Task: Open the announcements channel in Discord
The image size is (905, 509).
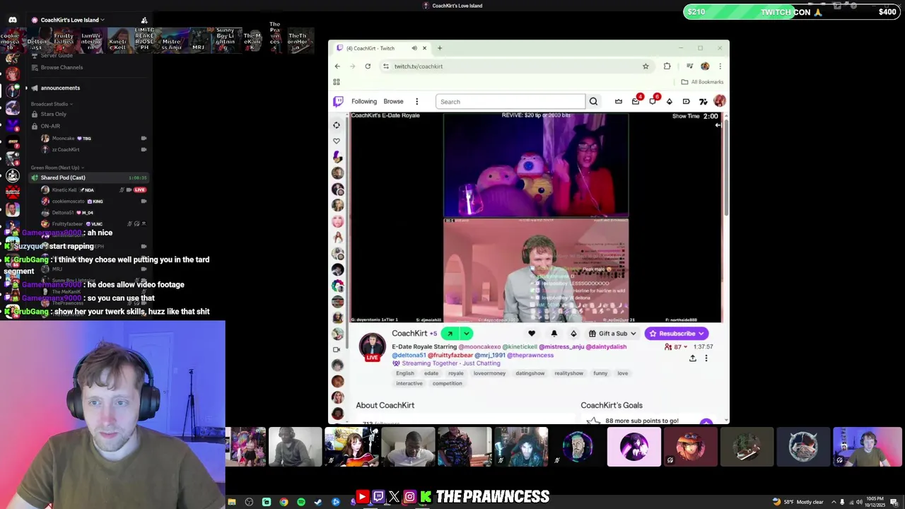Action: 60,88
